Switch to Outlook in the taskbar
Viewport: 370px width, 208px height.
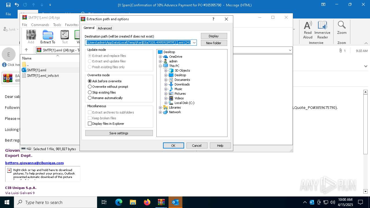[175, 202]
